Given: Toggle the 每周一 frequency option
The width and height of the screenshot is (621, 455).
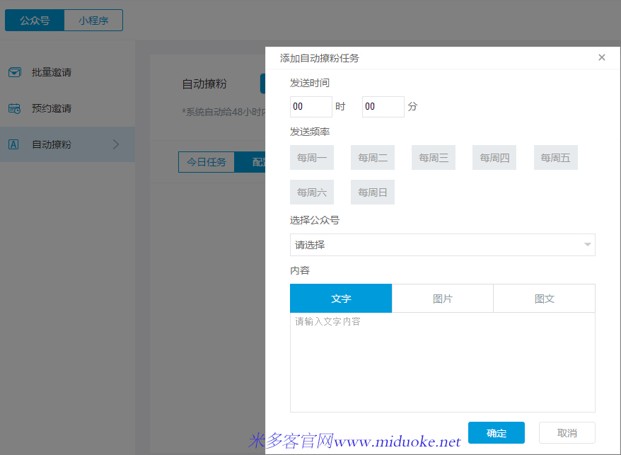Looking at the screenshot, I should click(x=312, y=158).
